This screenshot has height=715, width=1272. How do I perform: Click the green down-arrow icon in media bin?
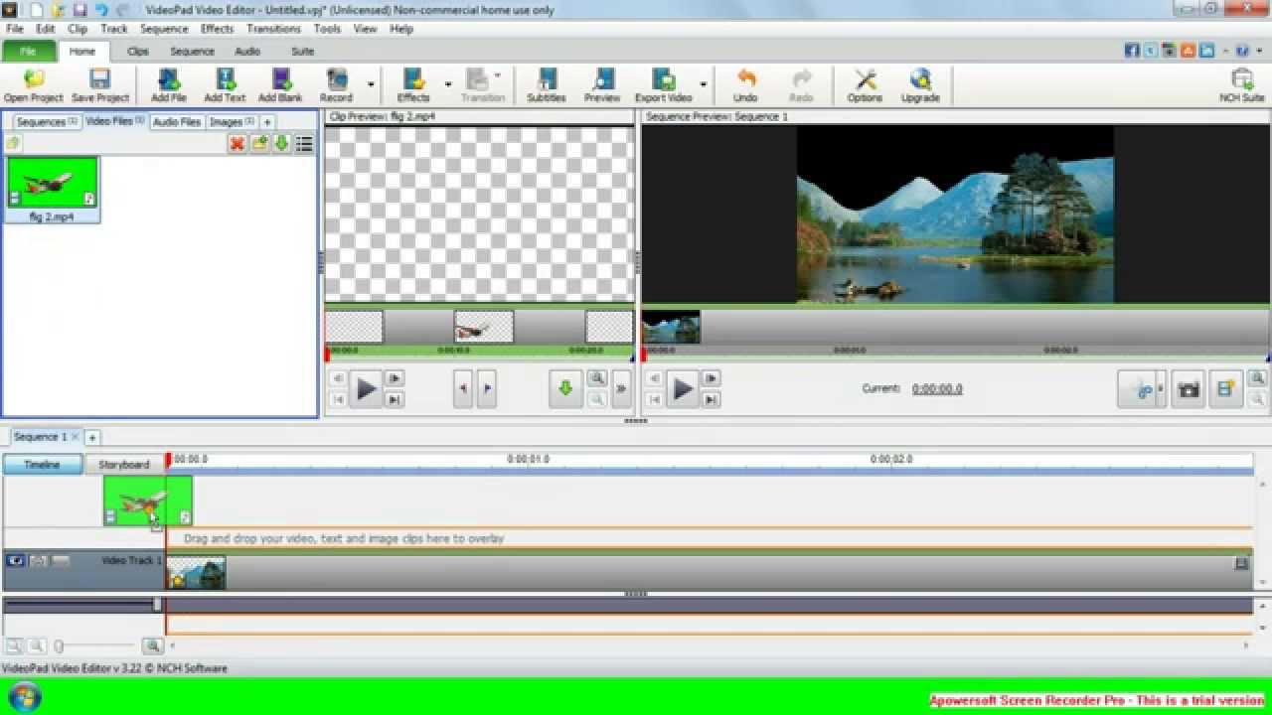point(281,144)
